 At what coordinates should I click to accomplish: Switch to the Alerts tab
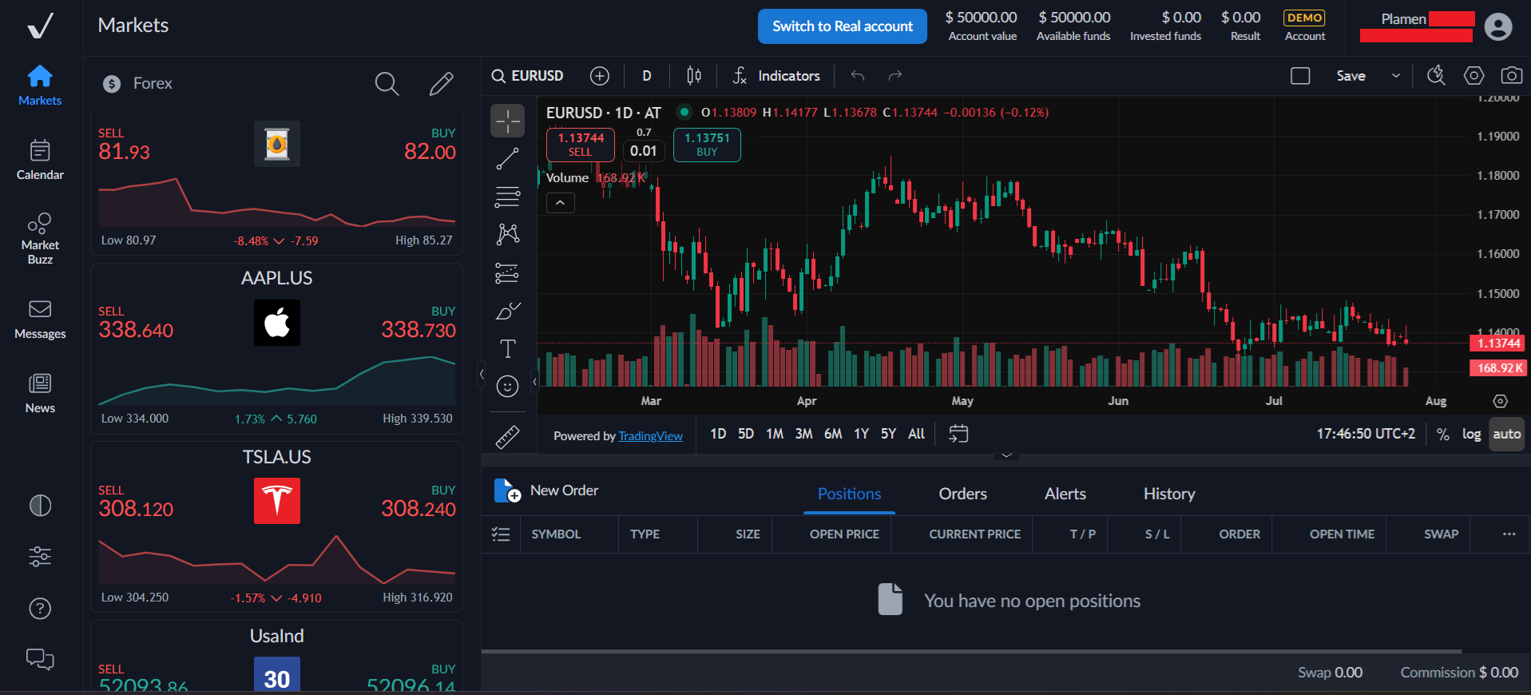[x=1065, y=494]
